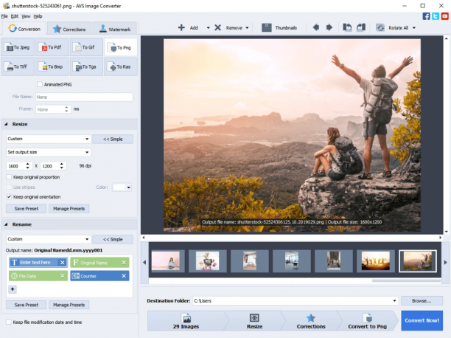Image resolution: width=451 pixels, height=338 pixels.
Task: Click the height 1200 input field
Action: 50,166
